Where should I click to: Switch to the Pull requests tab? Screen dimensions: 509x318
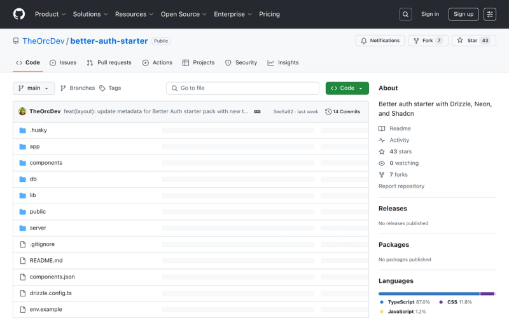tap(109, 62)
